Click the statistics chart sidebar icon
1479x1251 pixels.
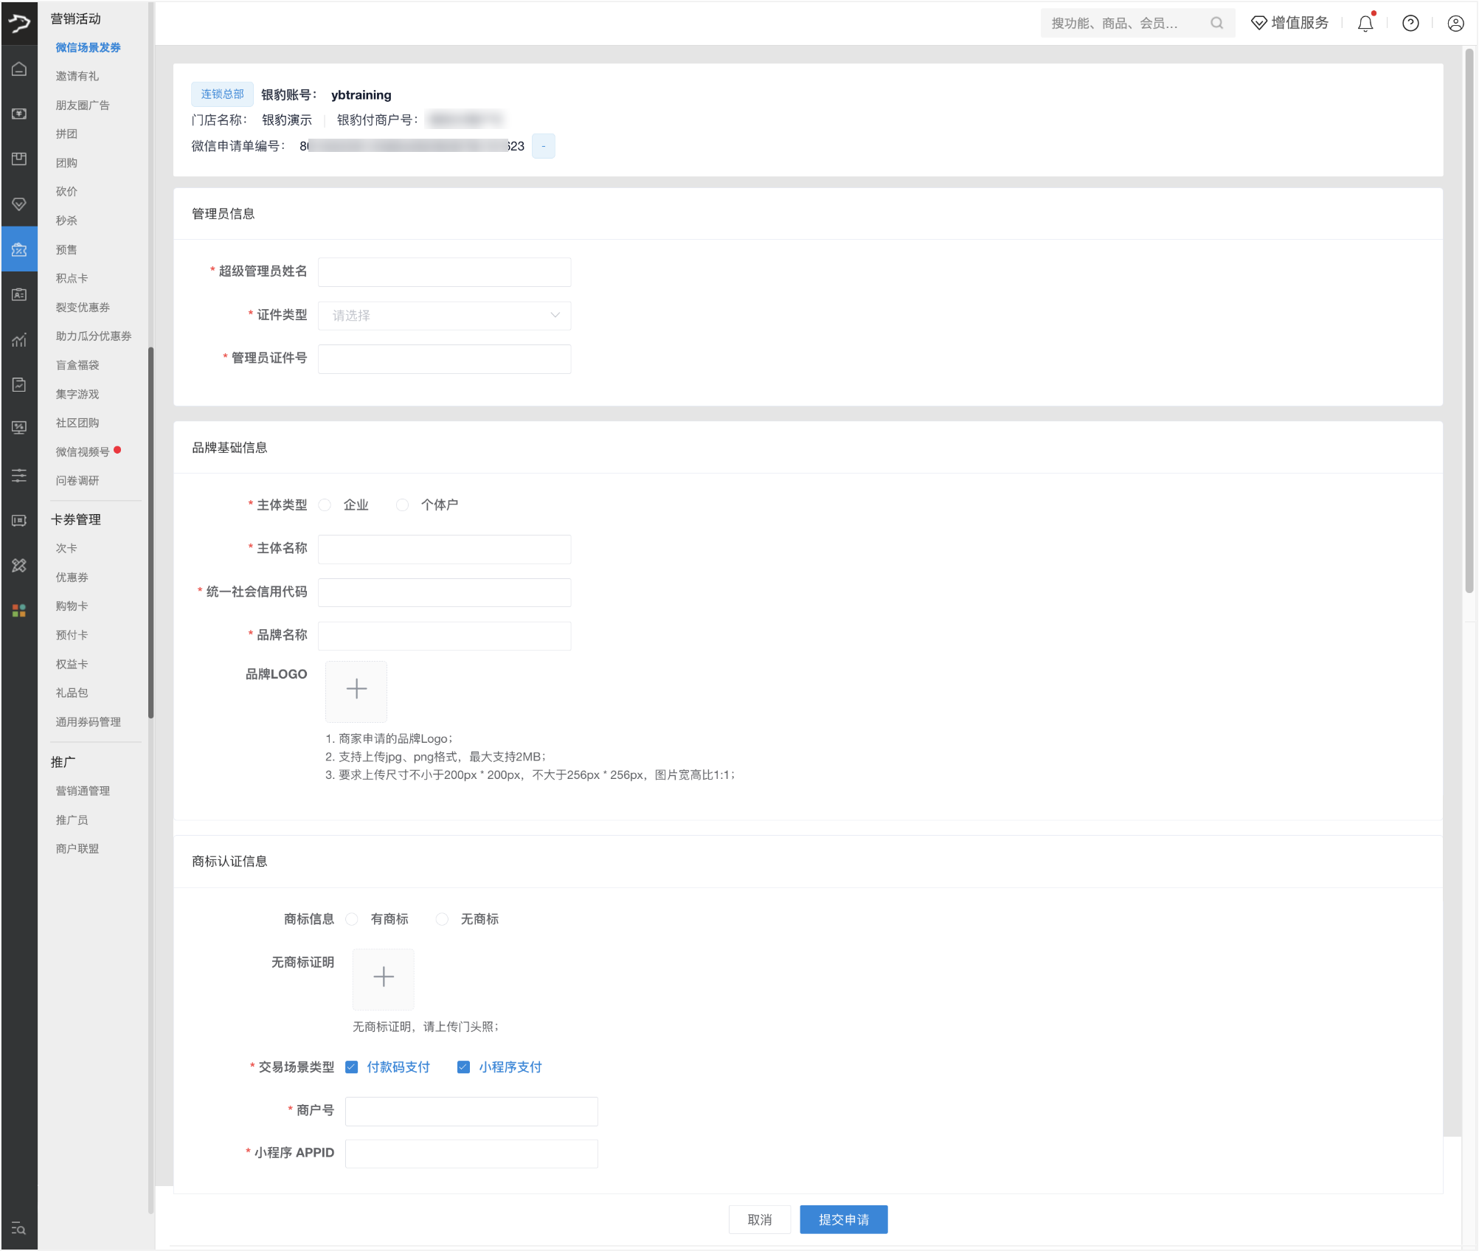[19, 340]
